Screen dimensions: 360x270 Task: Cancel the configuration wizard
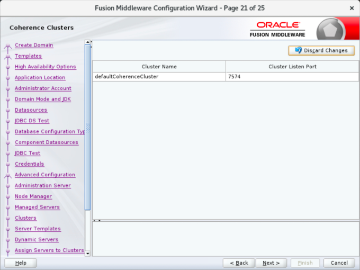[x=339, y=263]
